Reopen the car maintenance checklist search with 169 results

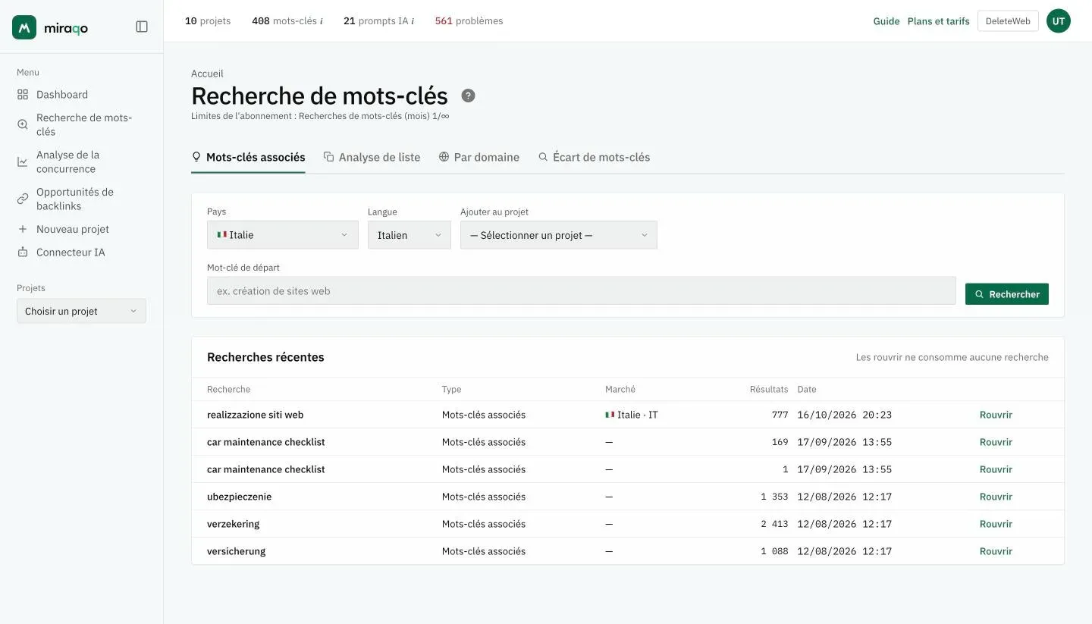[x=996, y=442]
